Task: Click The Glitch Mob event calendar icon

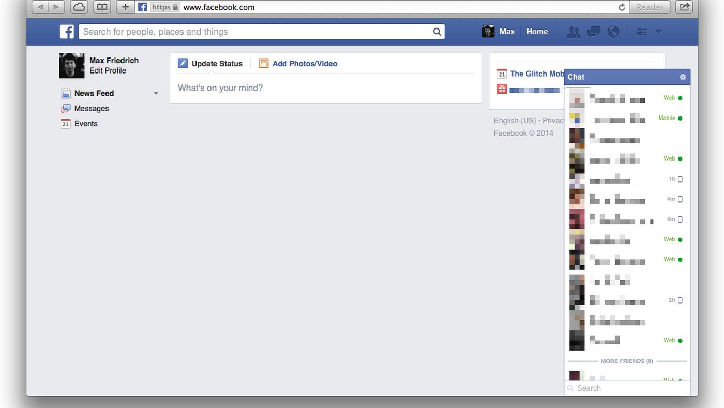Action: tap(502, 74)
